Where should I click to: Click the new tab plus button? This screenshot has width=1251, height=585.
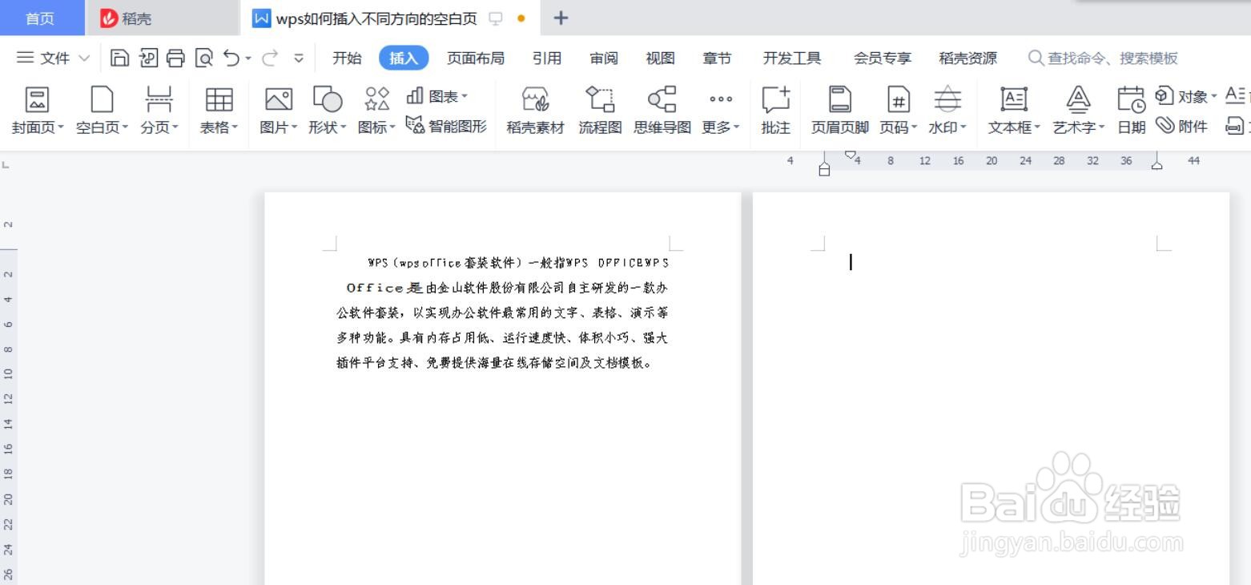point(561,18)
